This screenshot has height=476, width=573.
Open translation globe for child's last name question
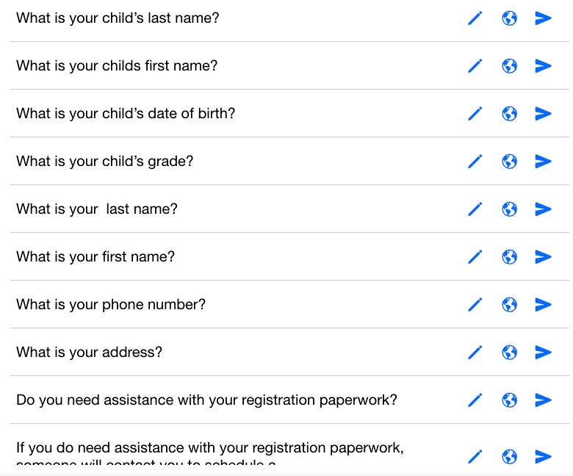point(509,18)
